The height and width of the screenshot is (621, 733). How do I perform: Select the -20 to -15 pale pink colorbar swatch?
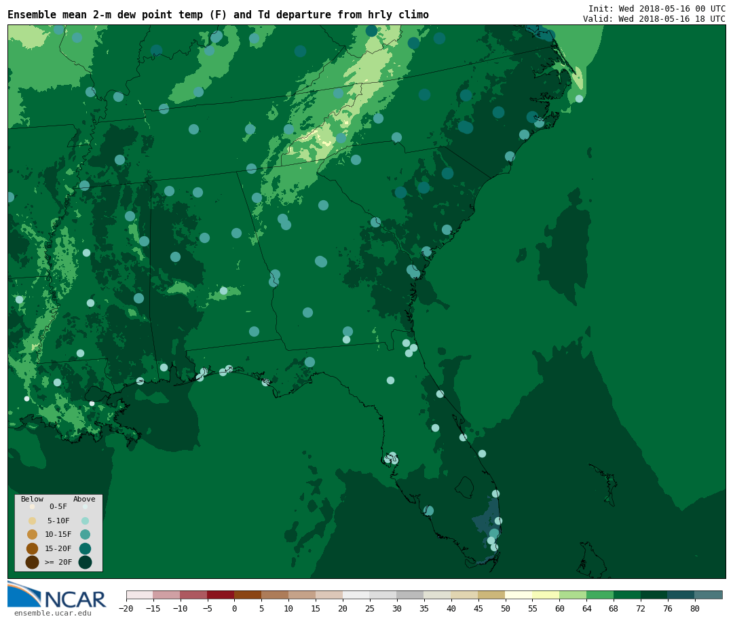tap(139, 595)
